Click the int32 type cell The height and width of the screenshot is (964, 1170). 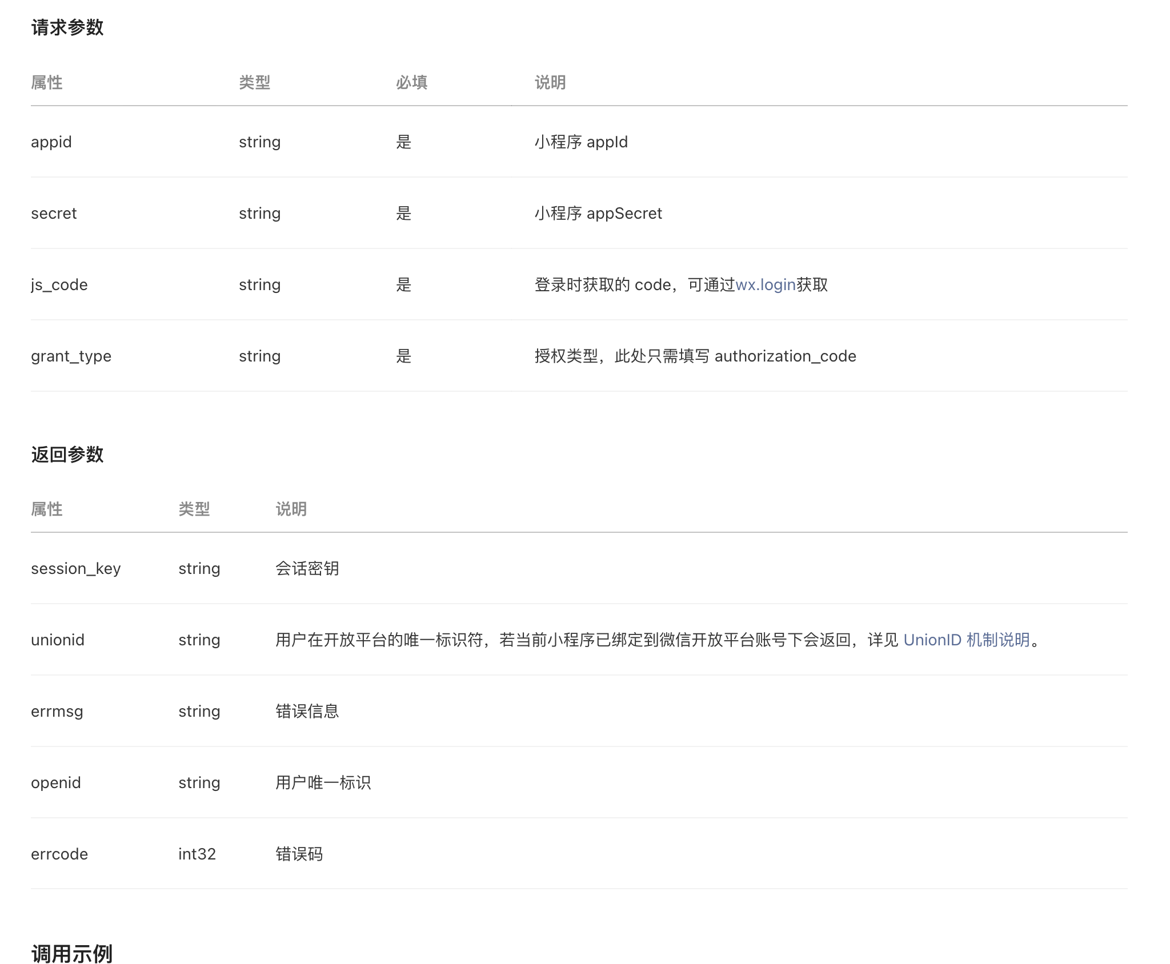(197, 854)
